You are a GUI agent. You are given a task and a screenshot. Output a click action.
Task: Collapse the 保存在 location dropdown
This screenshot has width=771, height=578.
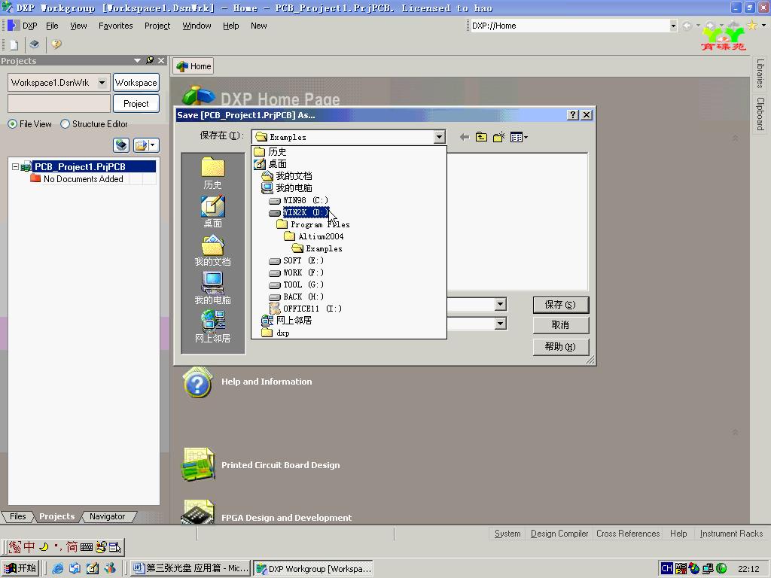440,137
